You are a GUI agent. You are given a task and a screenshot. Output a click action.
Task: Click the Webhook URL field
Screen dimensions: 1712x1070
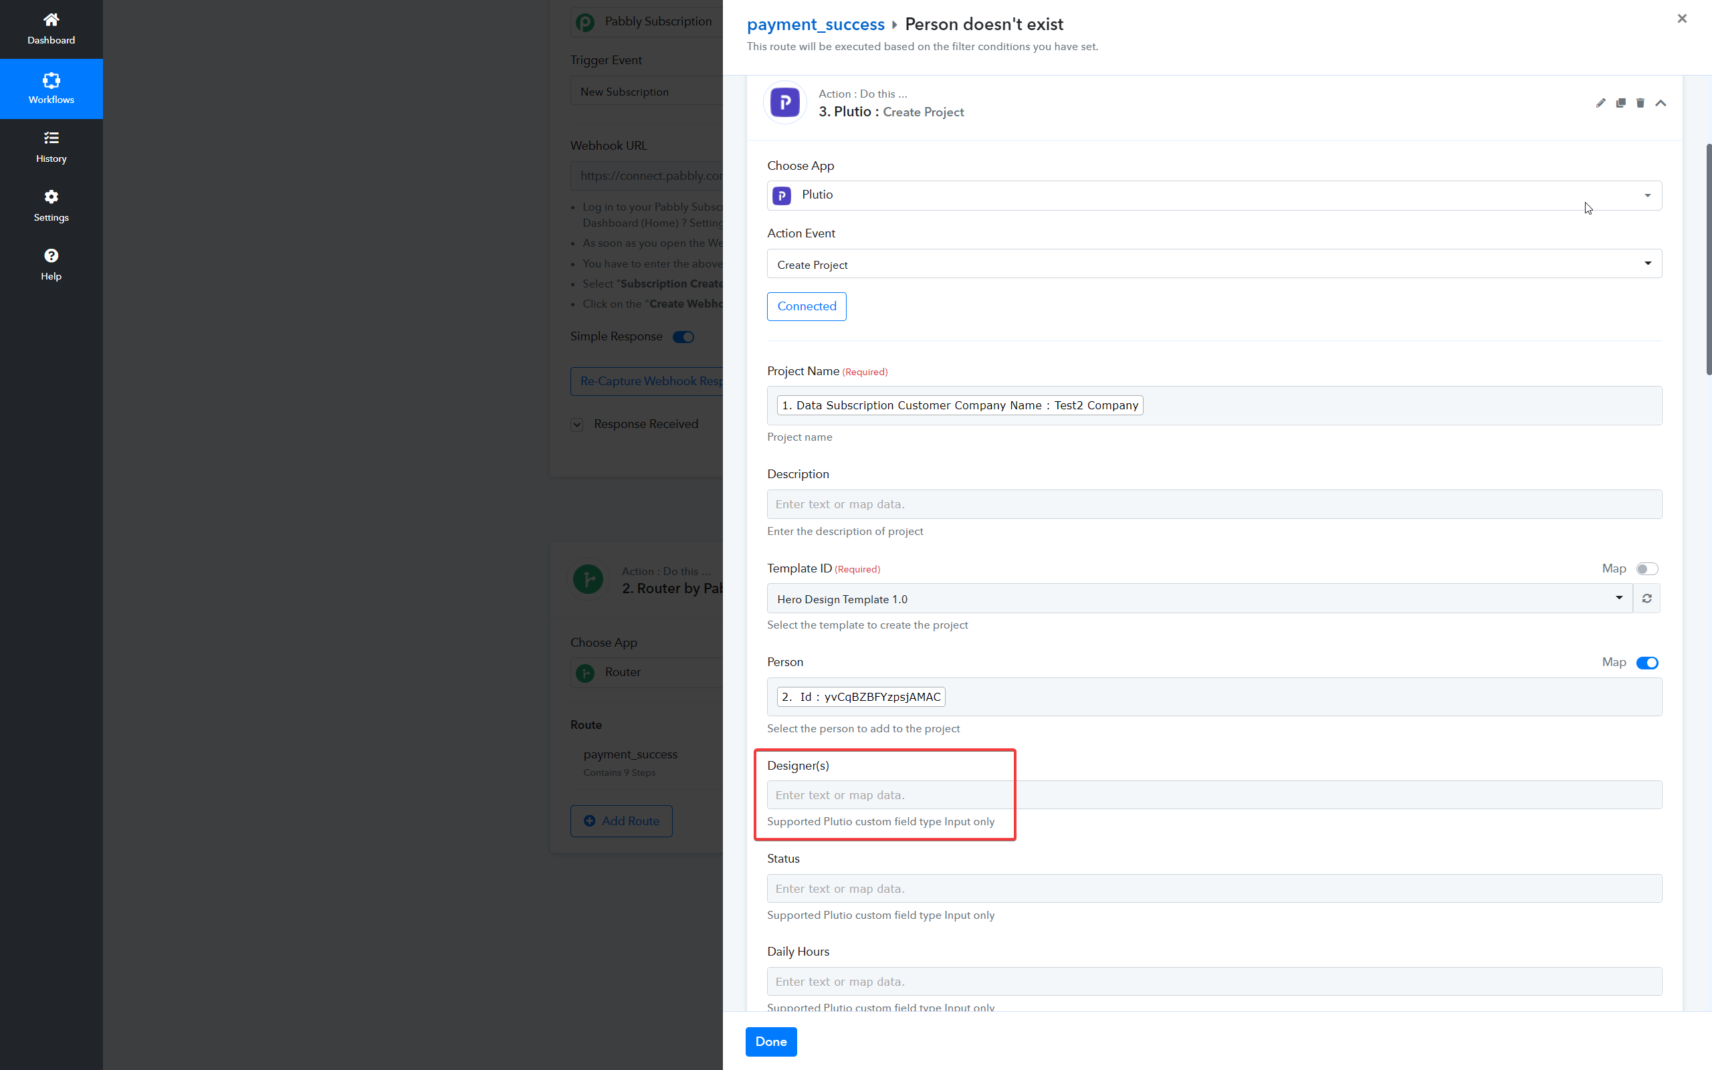[x=647, y=175]
